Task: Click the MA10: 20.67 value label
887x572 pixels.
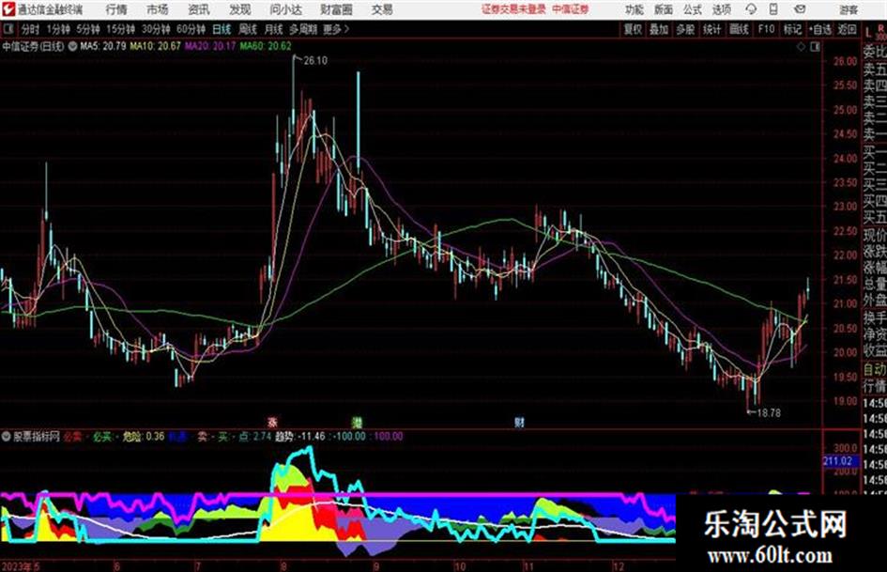Action: click(156, 46)
